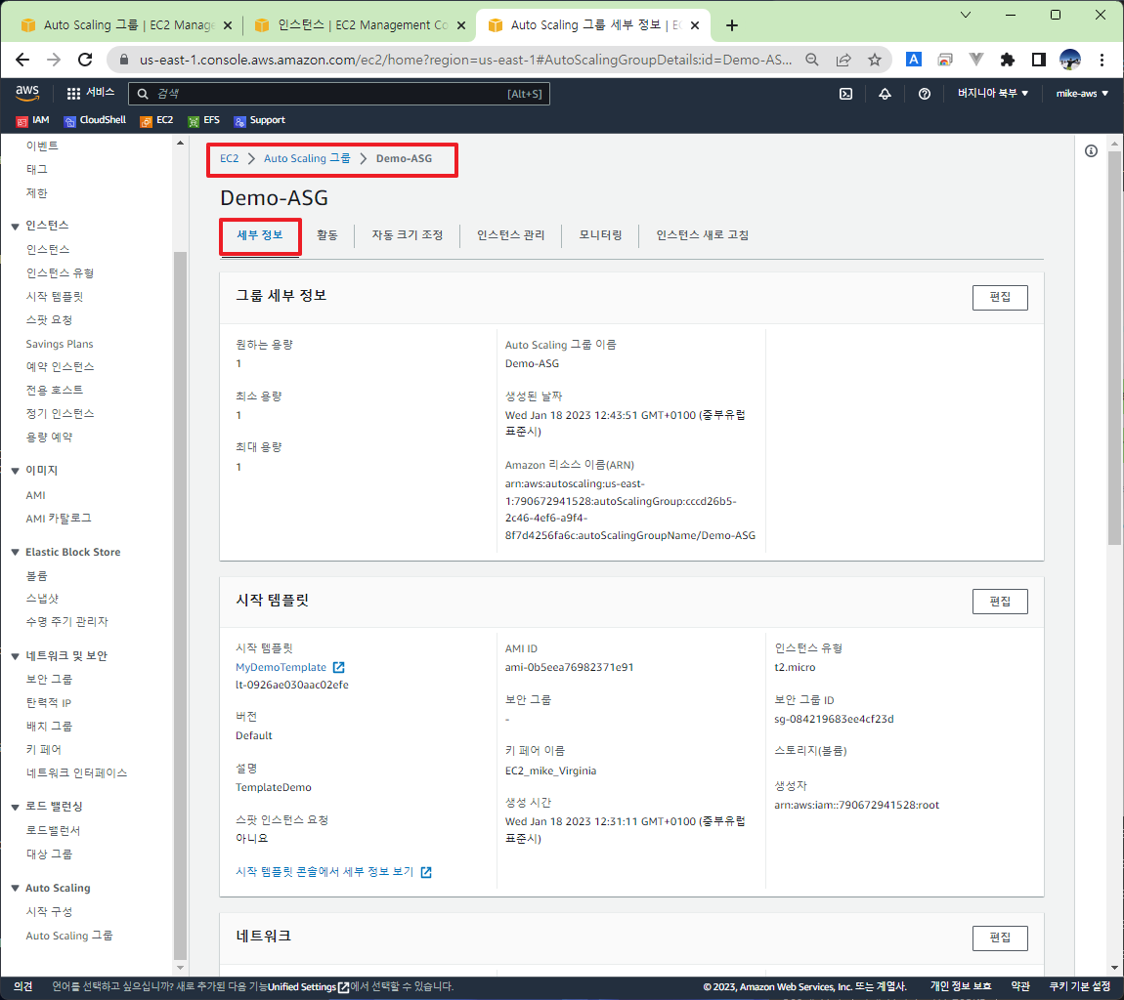Switch to the 인스턴스 새로 고침 tab
The height and width of the screenshot is (1000, 1124).
click(x=702, y=235)
